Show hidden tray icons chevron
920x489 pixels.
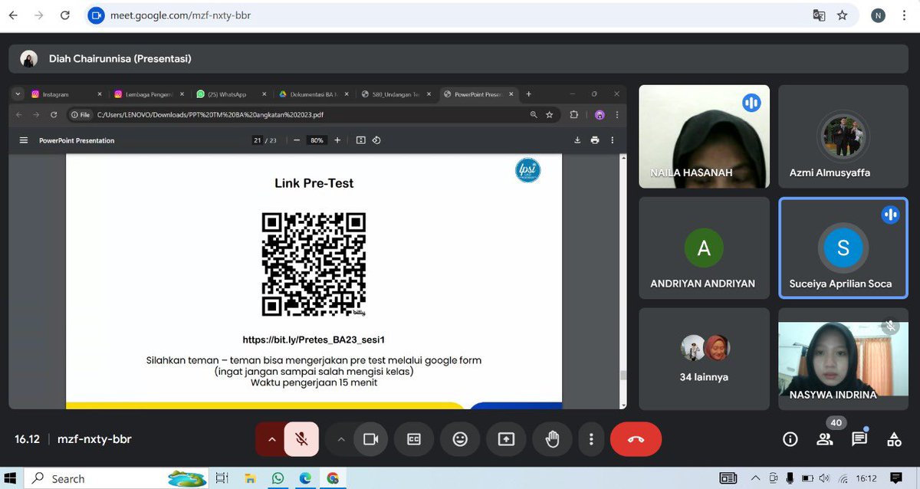[755, 478]
